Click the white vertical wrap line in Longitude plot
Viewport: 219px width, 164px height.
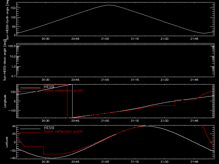point(72,101)
